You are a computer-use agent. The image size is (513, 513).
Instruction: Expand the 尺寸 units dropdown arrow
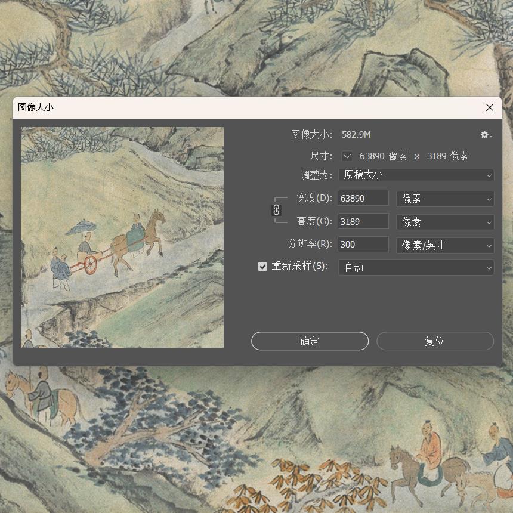click(347, 156)
